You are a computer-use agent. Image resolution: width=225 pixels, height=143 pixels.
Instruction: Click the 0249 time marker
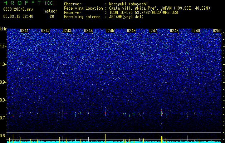point(196,31)
